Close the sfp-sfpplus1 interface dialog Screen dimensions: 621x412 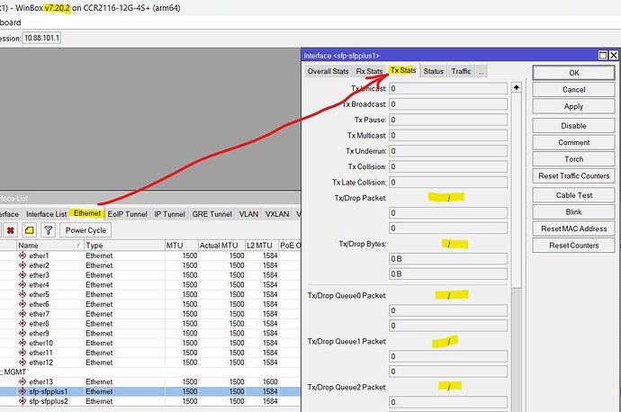tap(613, 56)
